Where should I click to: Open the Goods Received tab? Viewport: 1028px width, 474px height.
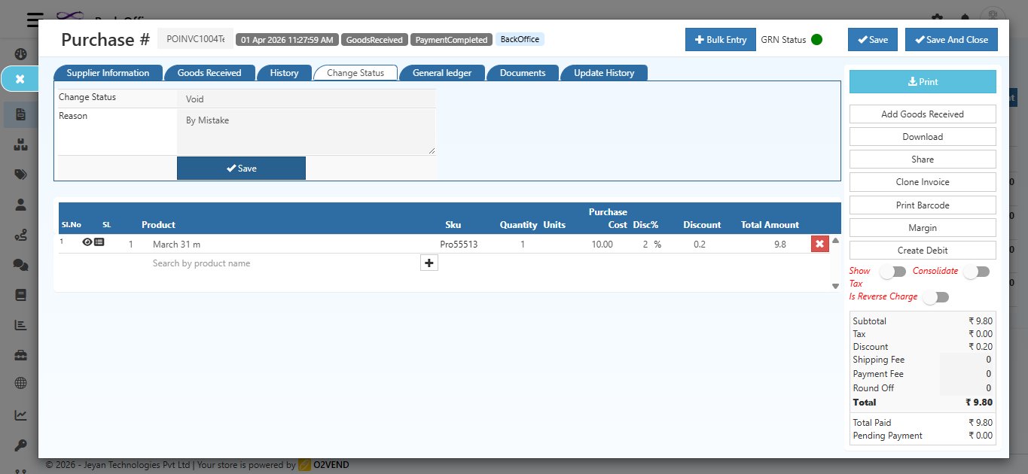(x=209, y=73)
